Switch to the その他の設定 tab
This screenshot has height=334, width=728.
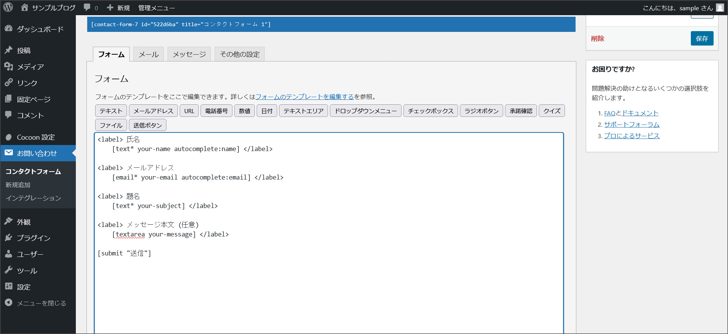pyautogui.click(x=239, y=54)
